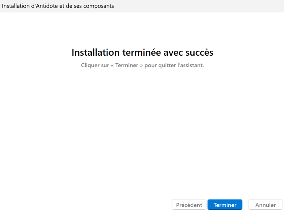Screen dimensions: 284x211
Task: Click the Terminer button
Action: point(225,205)
